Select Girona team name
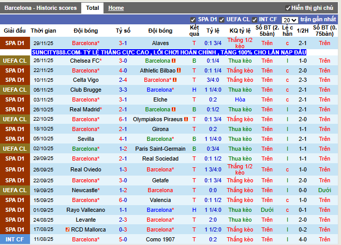The width and height of the screenshot is (341, 245). click(x=160, y=129)
